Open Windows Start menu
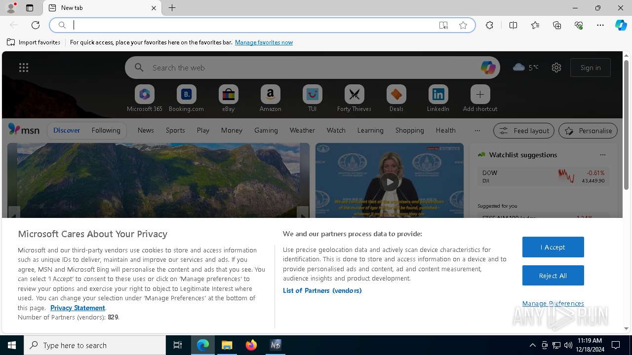This screenshot has width=632, height=355. pyautogui.click(x=12, y=345)
